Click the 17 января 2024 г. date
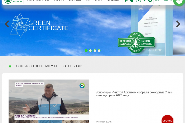This screenshot has height=123, width=185. click(104, 122)
